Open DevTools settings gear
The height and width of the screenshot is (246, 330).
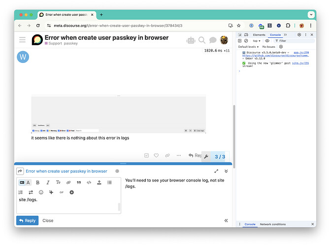click(x=299, y=35)
